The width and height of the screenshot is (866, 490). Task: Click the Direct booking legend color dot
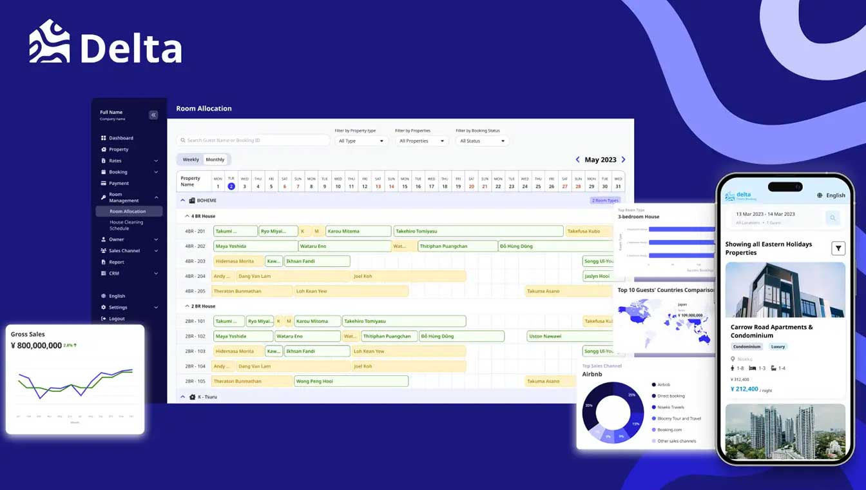654,396
